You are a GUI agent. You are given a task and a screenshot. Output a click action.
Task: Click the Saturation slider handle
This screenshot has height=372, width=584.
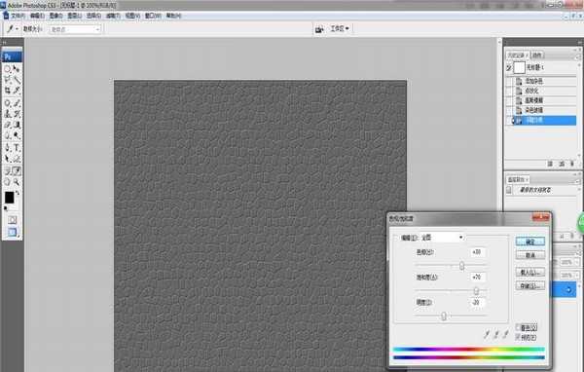click(x=476, y=291)
